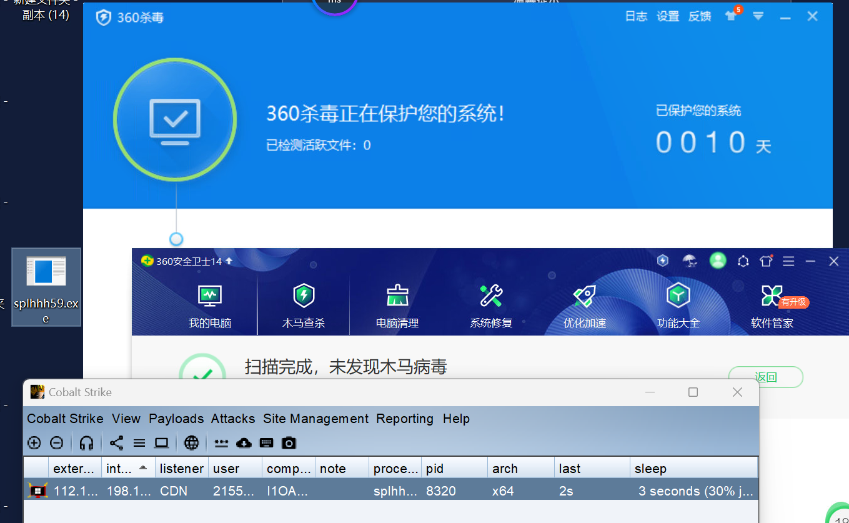This screenshot has width=849, height=523.
Task: Click the large monitor checkmark protection circle
Action: click(x=175, y=119)
